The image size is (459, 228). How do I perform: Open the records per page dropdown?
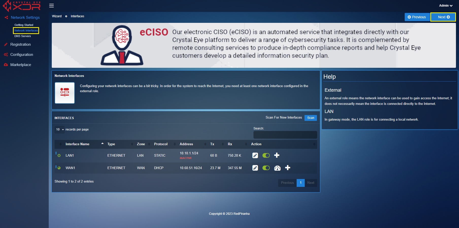(x=60, y=129)
